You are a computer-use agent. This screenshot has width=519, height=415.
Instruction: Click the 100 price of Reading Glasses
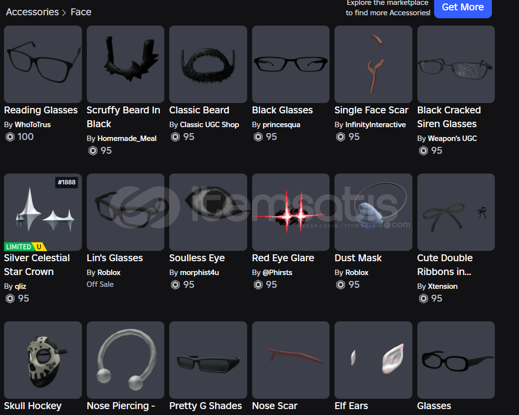click(x=26, y=137)
